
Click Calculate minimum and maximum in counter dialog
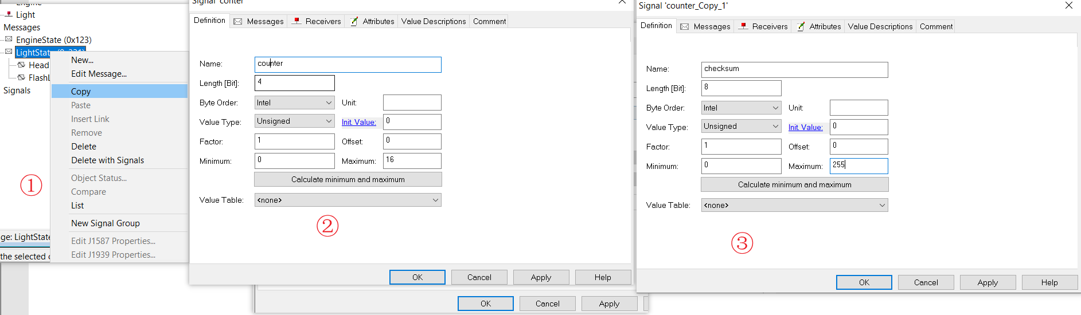point(348,179)
